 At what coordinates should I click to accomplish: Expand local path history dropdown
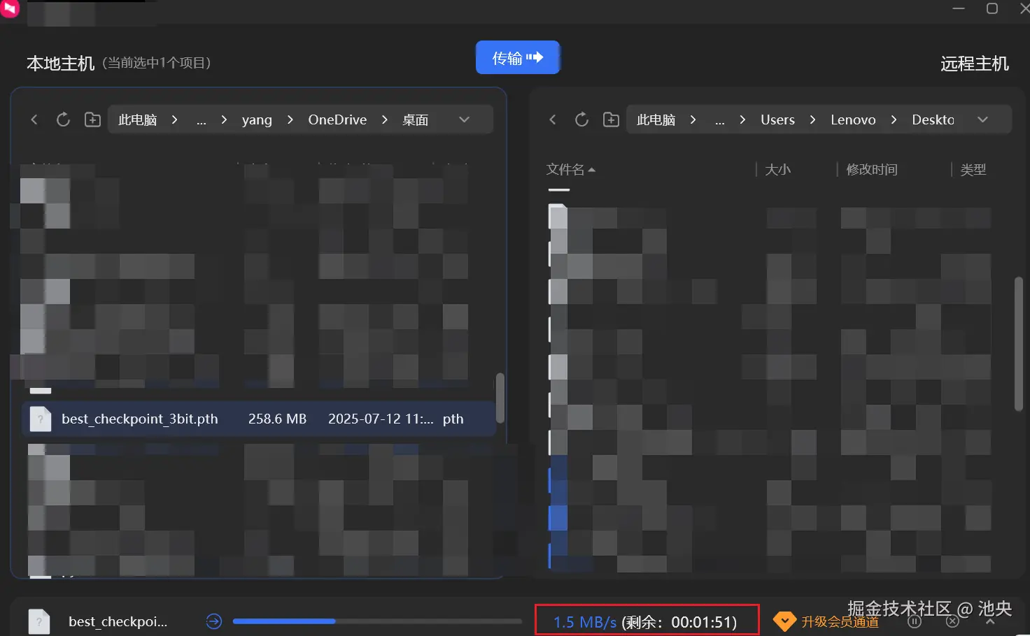tap(464, 120)
